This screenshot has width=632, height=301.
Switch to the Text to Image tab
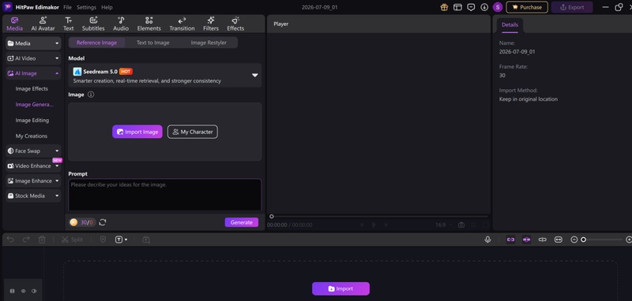(152, 43)
